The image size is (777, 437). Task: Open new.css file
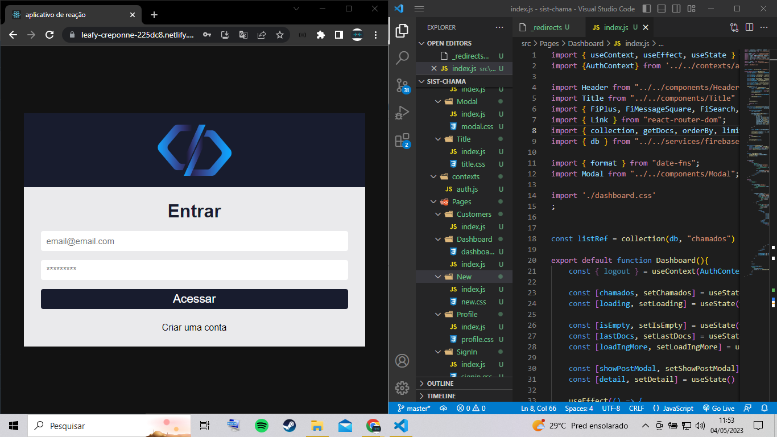point(464,302)
